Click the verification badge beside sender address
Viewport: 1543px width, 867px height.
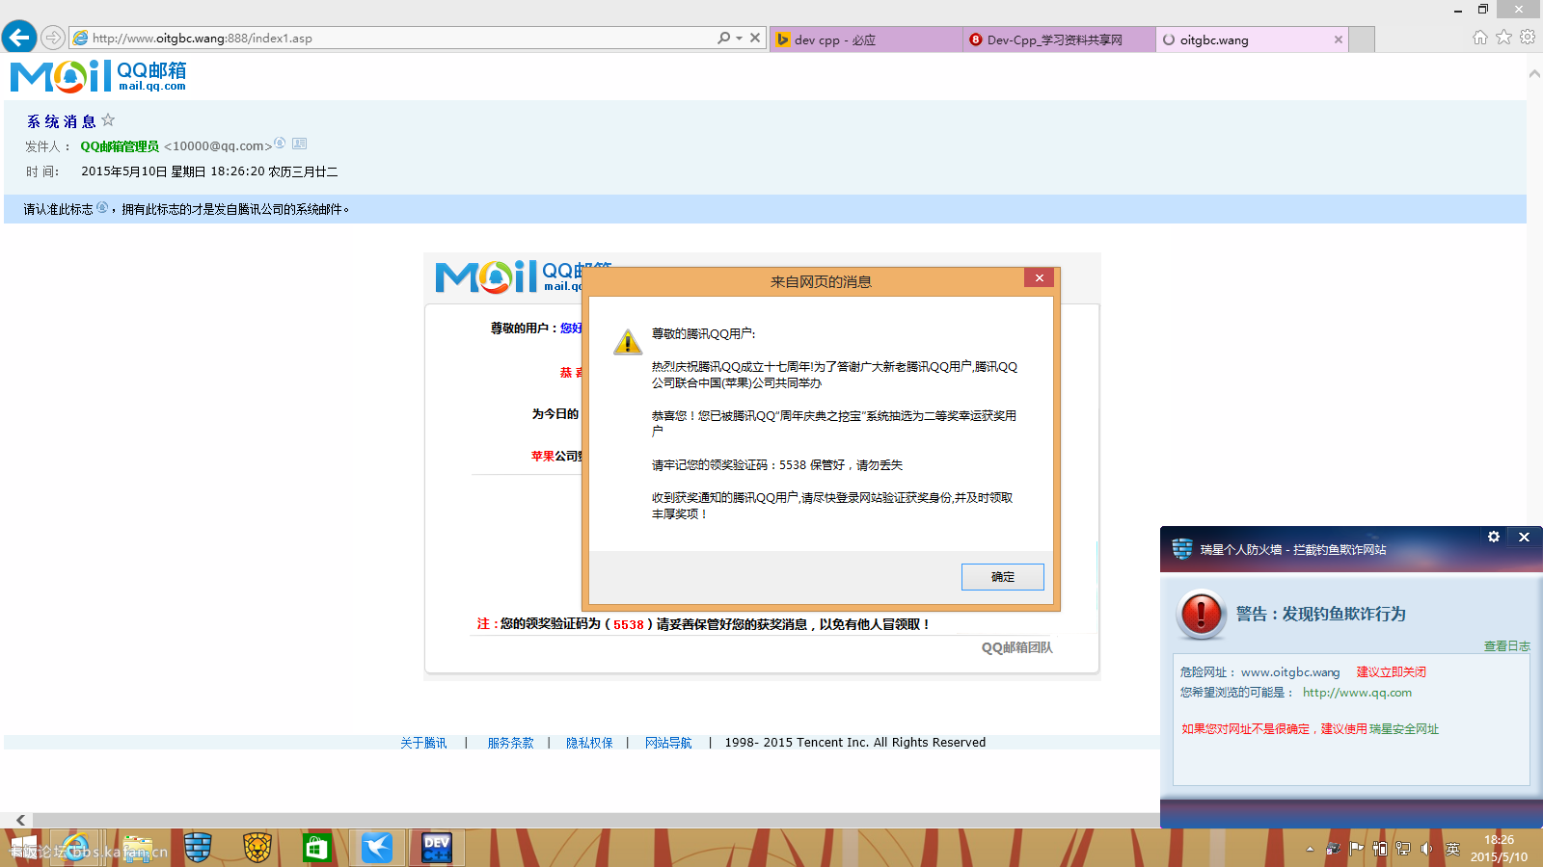pyautogui.click(x=280, y=144)
